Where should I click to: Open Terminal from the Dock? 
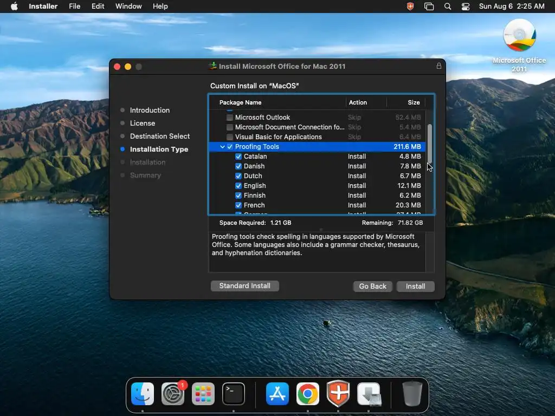[234, 394]
